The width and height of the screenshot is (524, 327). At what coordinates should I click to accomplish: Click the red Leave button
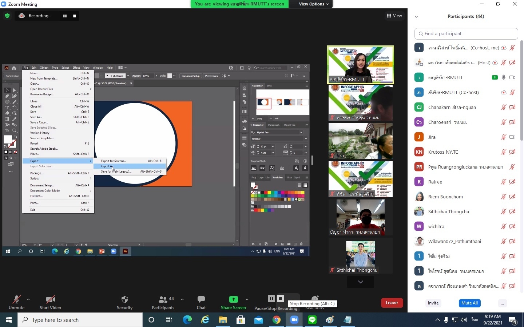click(392, 303)
